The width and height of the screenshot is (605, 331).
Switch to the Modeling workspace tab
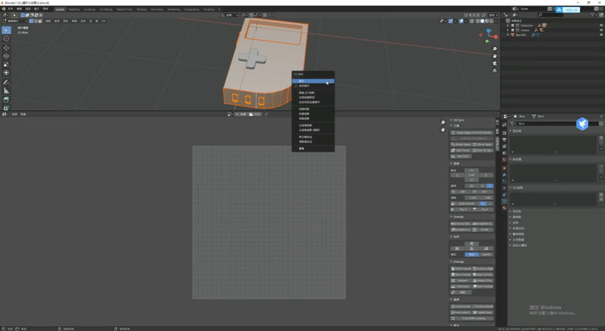point(74,9)
